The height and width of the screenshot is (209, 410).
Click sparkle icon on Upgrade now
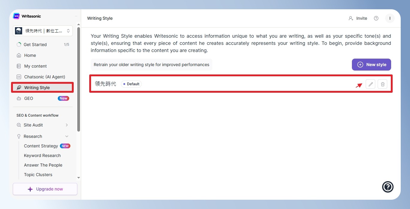[x=30, y=189]
